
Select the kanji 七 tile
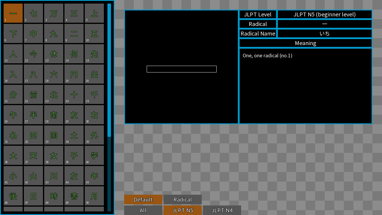[33, 13]
